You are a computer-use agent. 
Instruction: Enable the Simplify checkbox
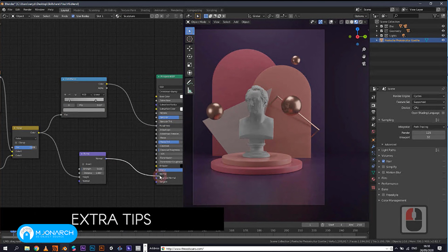[384, 167]
